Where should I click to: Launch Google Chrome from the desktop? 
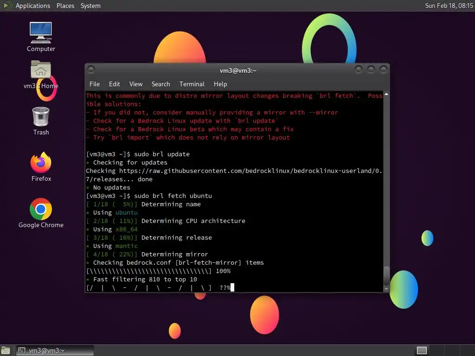[x=41, y=213]
